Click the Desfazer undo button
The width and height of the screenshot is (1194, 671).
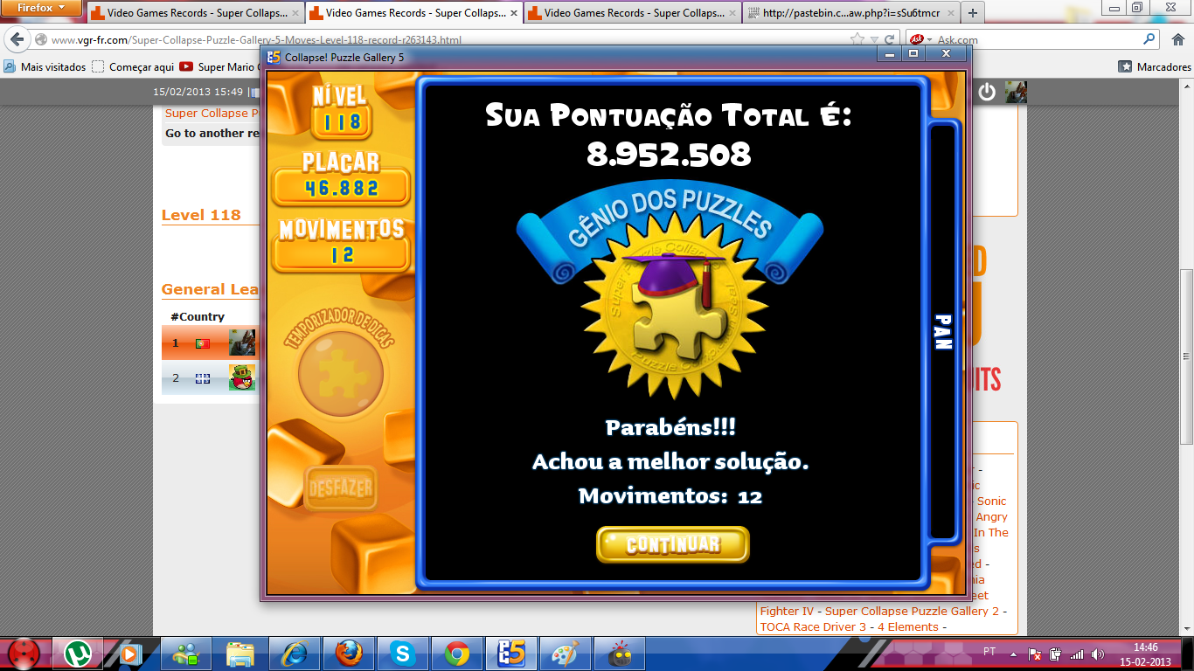coord(341,488)
